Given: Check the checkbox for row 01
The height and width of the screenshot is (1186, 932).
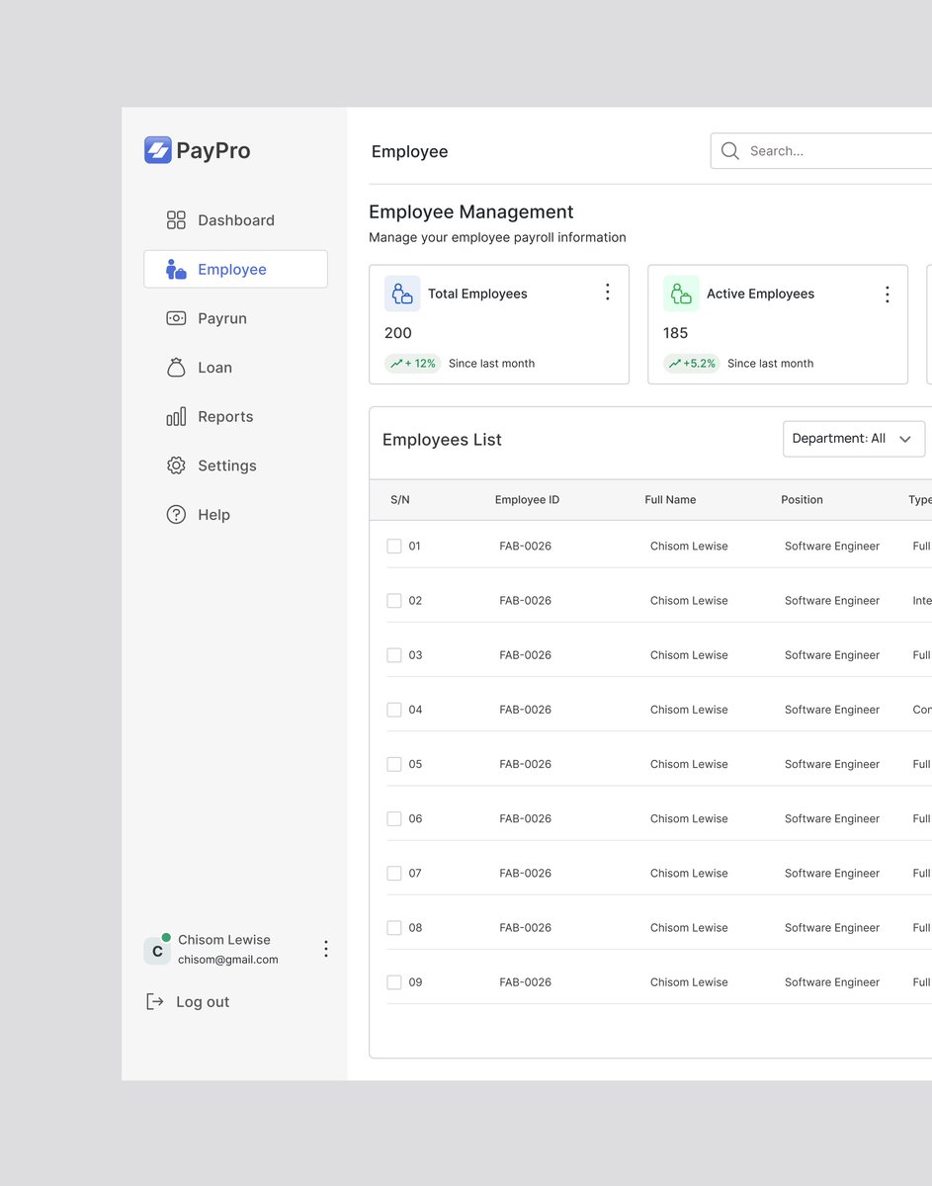Looking at the screenshot, I should tap(394, 546).
